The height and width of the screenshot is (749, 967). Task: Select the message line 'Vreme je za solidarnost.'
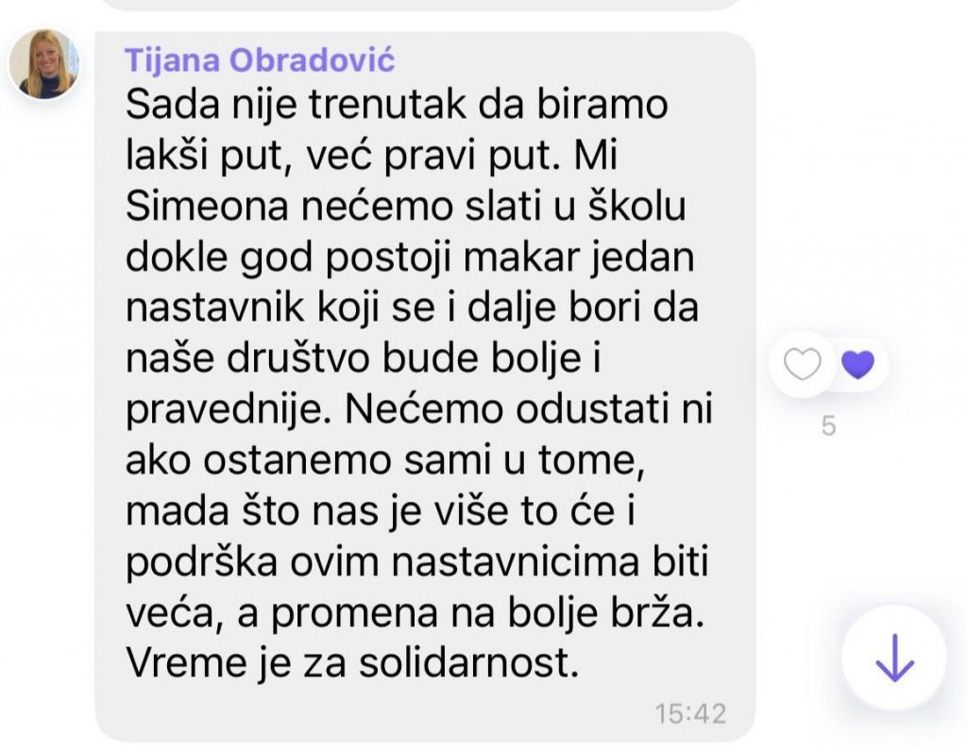point(353,663)
